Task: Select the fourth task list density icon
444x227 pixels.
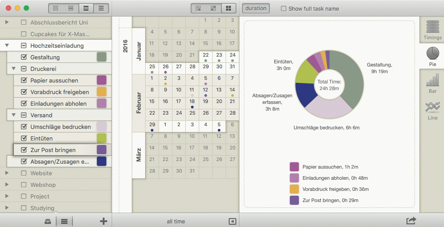Action: coord(101,8)
